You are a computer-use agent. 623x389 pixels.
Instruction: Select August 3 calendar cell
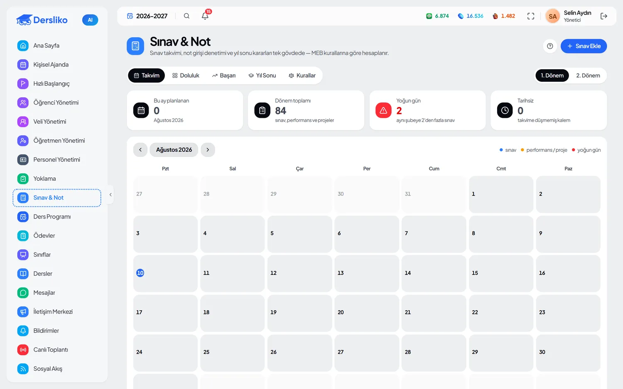tap(165, 234)
